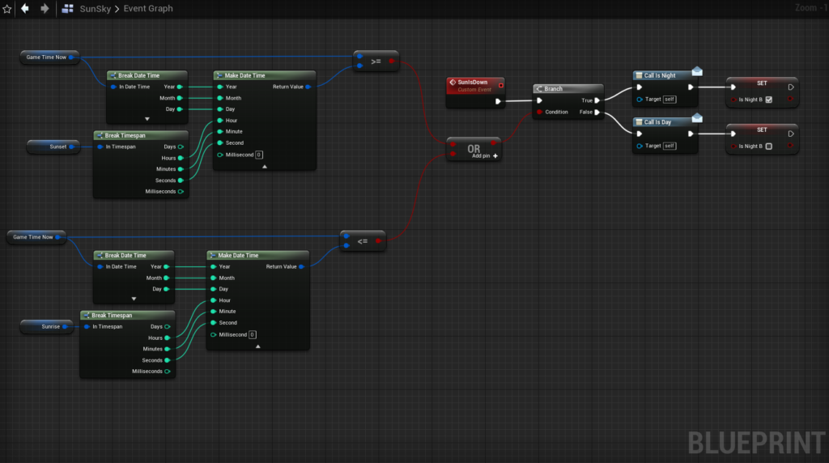Viewport: 829px width, 463px height.
Task: Click the Seconds pin of lower Break Timespan
Action: tap(168, 360)
